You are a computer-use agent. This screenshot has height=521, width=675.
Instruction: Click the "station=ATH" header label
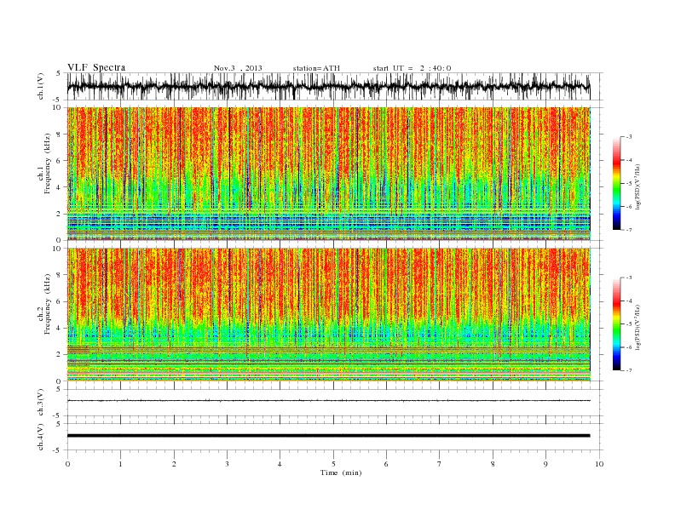[x=316, y=68]
